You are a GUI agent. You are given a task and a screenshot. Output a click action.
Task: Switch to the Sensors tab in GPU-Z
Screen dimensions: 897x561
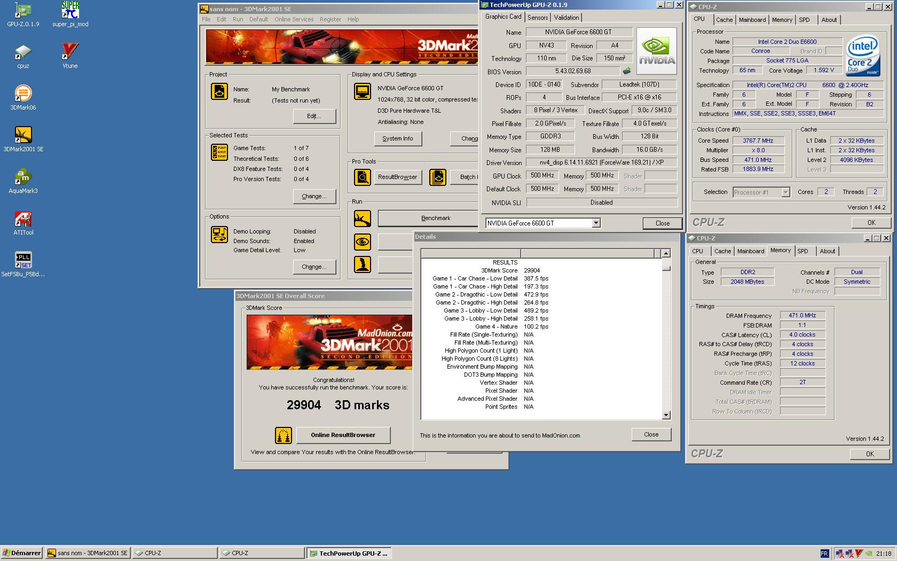[x=538, y=17]
